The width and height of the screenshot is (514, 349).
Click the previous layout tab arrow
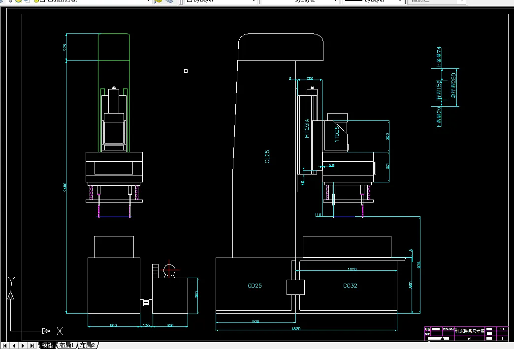[x=14, y=346]
